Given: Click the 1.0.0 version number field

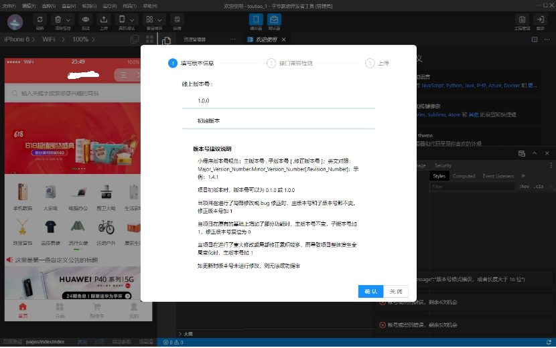Looking at the screenshot, I should [278, 100].
